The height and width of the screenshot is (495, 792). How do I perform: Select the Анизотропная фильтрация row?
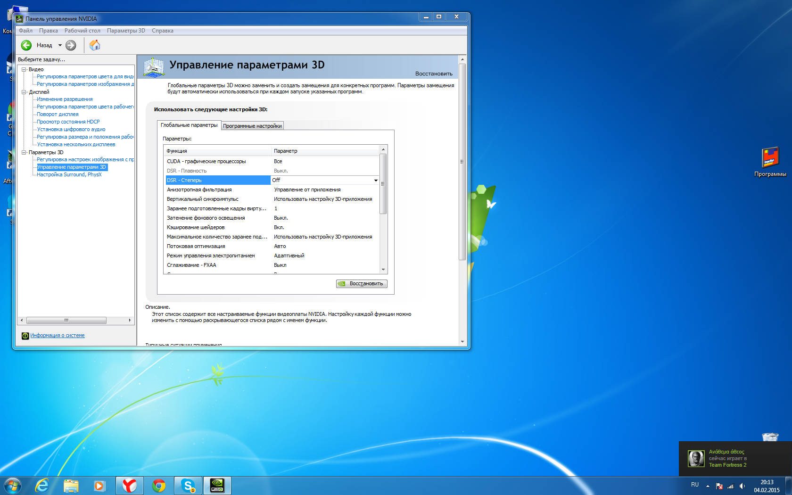point(272,190)
